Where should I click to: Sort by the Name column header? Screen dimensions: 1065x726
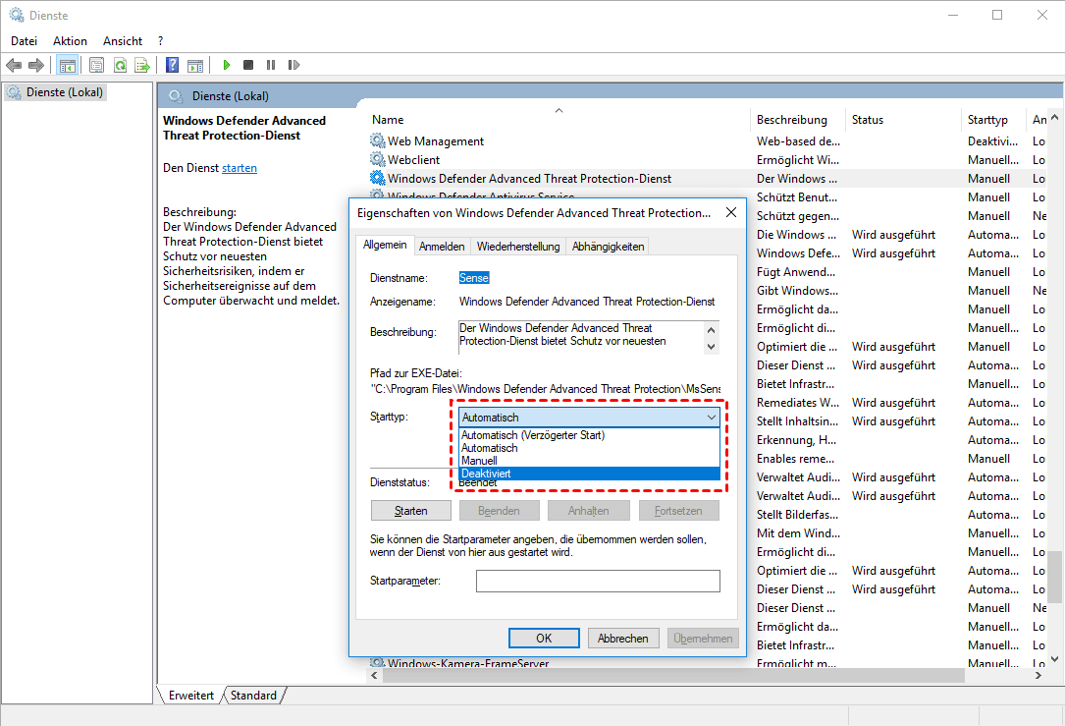click(x=559, y=120)
